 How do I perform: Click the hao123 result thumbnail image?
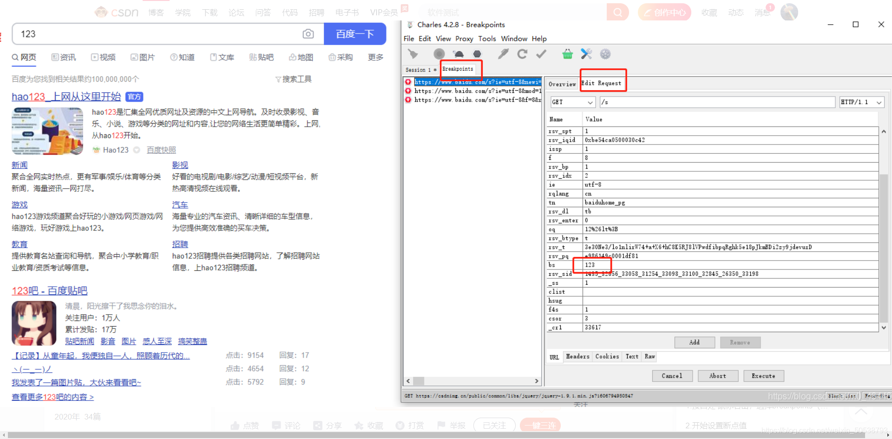point(47,131)
